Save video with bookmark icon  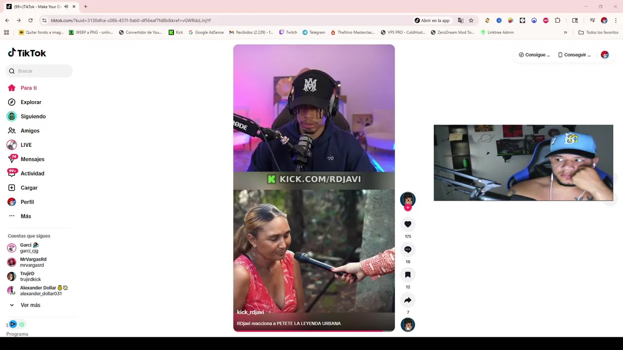[408, 275]
